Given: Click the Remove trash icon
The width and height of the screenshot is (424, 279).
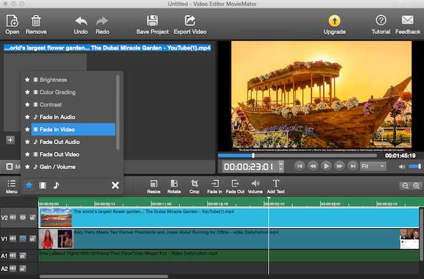Looking at the screenshot, I should (36, 21).
